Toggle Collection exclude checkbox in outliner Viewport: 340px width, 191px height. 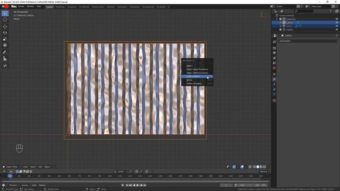280,19
